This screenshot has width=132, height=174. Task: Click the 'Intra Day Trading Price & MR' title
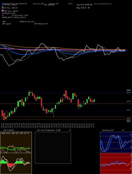[x=49, y=130]
